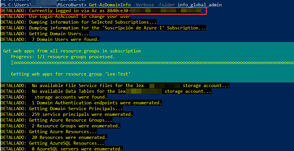Click the progress bar of 'o' characters
This screenshot has width=294, height=151.
(x=152, y=63)
